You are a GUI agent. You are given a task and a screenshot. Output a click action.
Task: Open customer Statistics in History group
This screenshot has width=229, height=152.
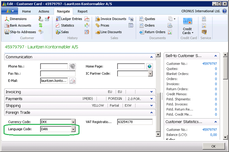[x=65, y=25]
